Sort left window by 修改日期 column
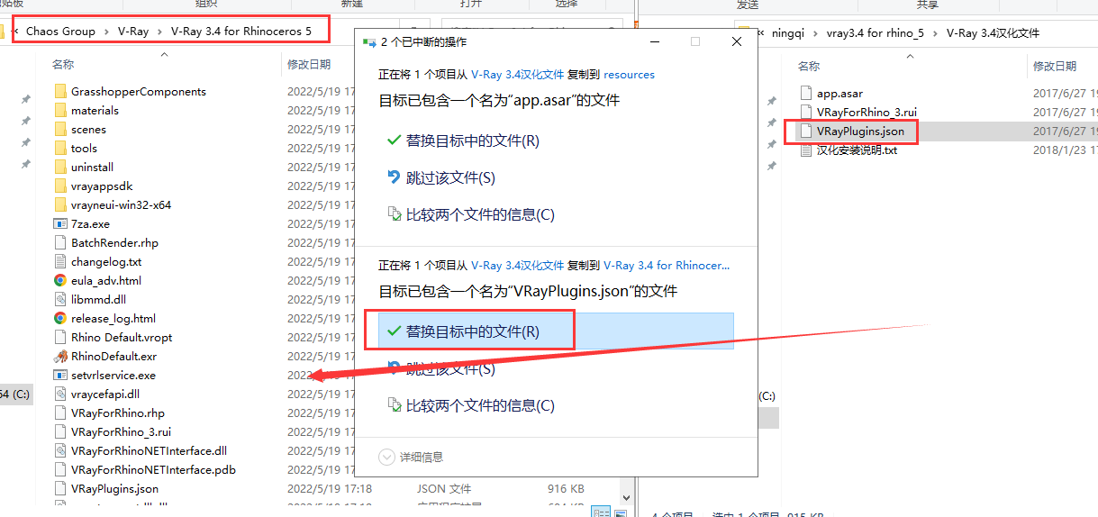1098x517 pixels. [x=309, y=65]
